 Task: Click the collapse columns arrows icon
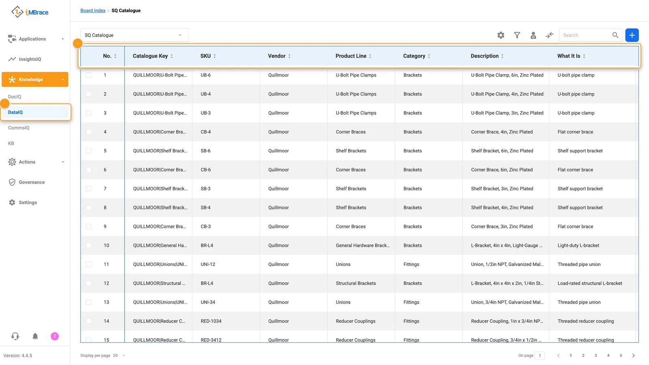550,35
